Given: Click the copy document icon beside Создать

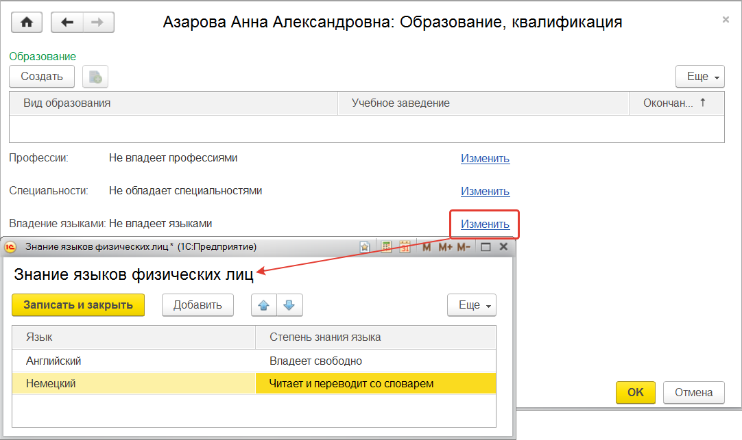Looking at the screenshot, I should 95,77.
